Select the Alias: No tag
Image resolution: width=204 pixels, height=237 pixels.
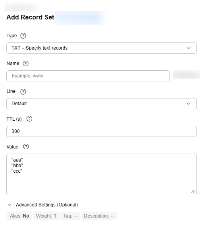[x=19, y=216]
